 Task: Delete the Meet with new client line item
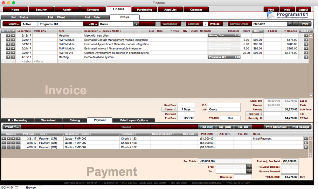[x=306, y=36]
